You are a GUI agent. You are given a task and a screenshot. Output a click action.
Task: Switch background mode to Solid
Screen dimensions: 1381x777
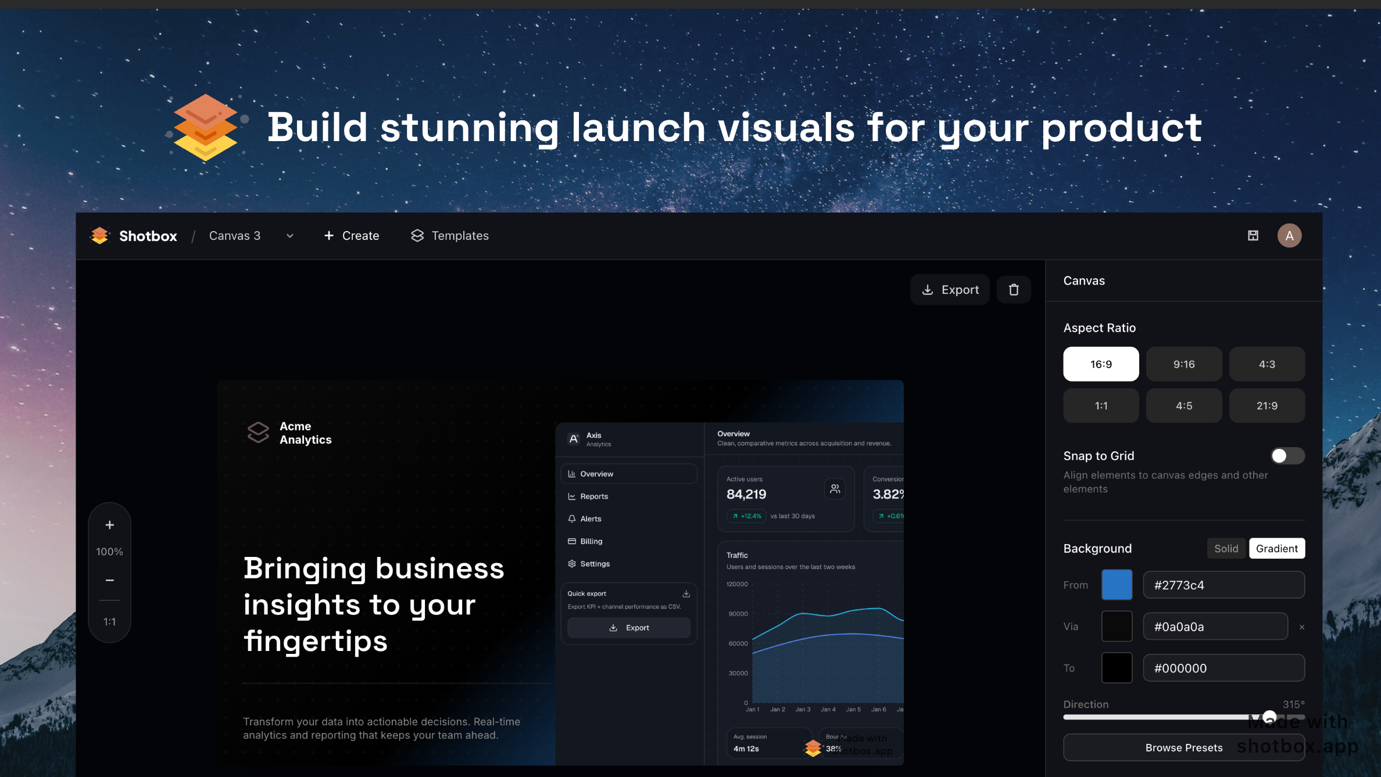1226,548
